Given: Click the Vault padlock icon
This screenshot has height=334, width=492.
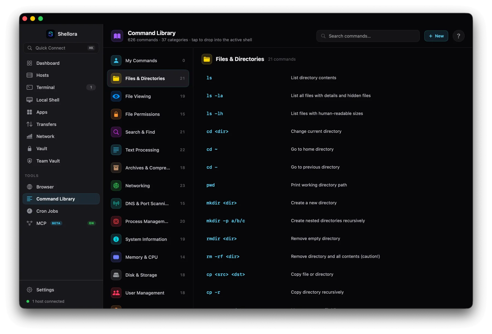Looking at the screenshot, I should pos(30,148).
